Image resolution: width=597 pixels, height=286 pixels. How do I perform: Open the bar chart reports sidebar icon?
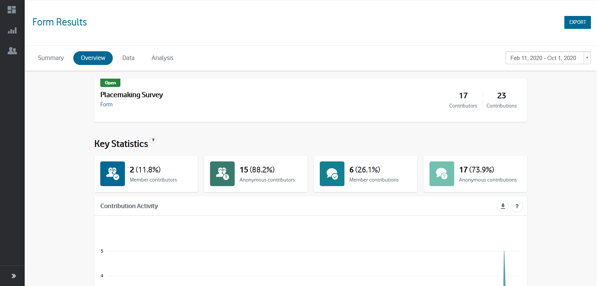(x=12, y=30)
